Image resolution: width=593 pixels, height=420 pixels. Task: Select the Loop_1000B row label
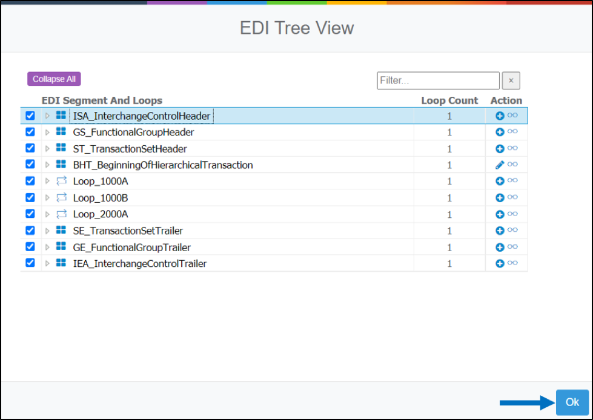tap(101, 198)
